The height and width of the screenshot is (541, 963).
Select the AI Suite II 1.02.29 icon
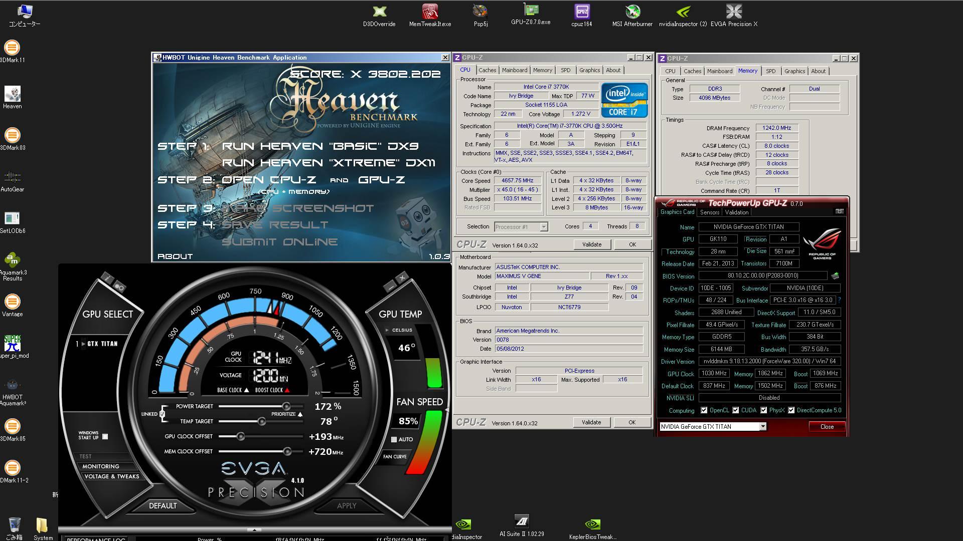[522, 525]
